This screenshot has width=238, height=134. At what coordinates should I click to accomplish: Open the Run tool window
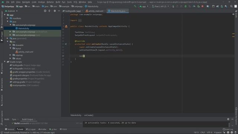click(53, 129)
